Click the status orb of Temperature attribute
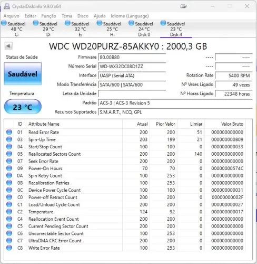The width and height of the screenshot is (257, 264). tap(9, 212)
